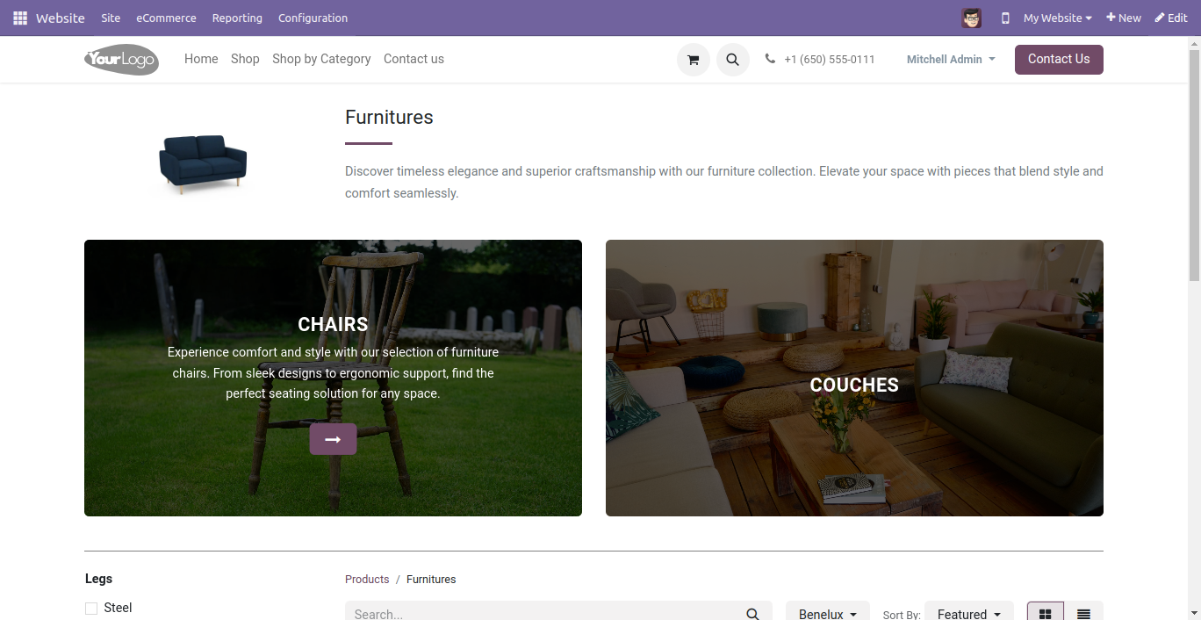The height and width of the screenshot is (620, 1201).
Task: Click New button in top bar
Action: click(x=1124, y=18)
